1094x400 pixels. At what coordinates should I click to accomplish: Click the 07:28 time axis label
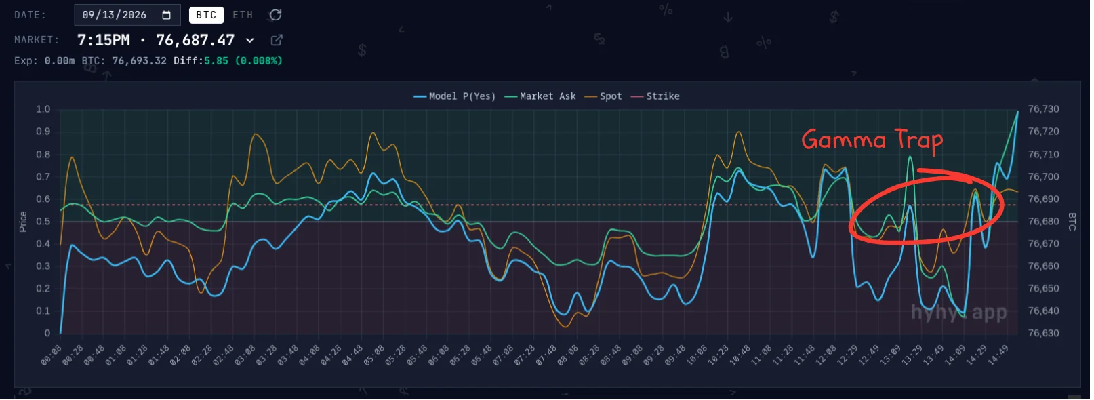(x=525, y=355)
